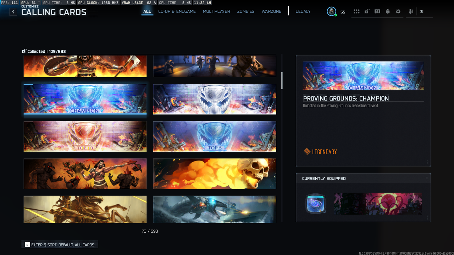This screenshot has width=454, height=255.
Task: Click the CALLING CARDS page title
Action: (x=54, y=12)
